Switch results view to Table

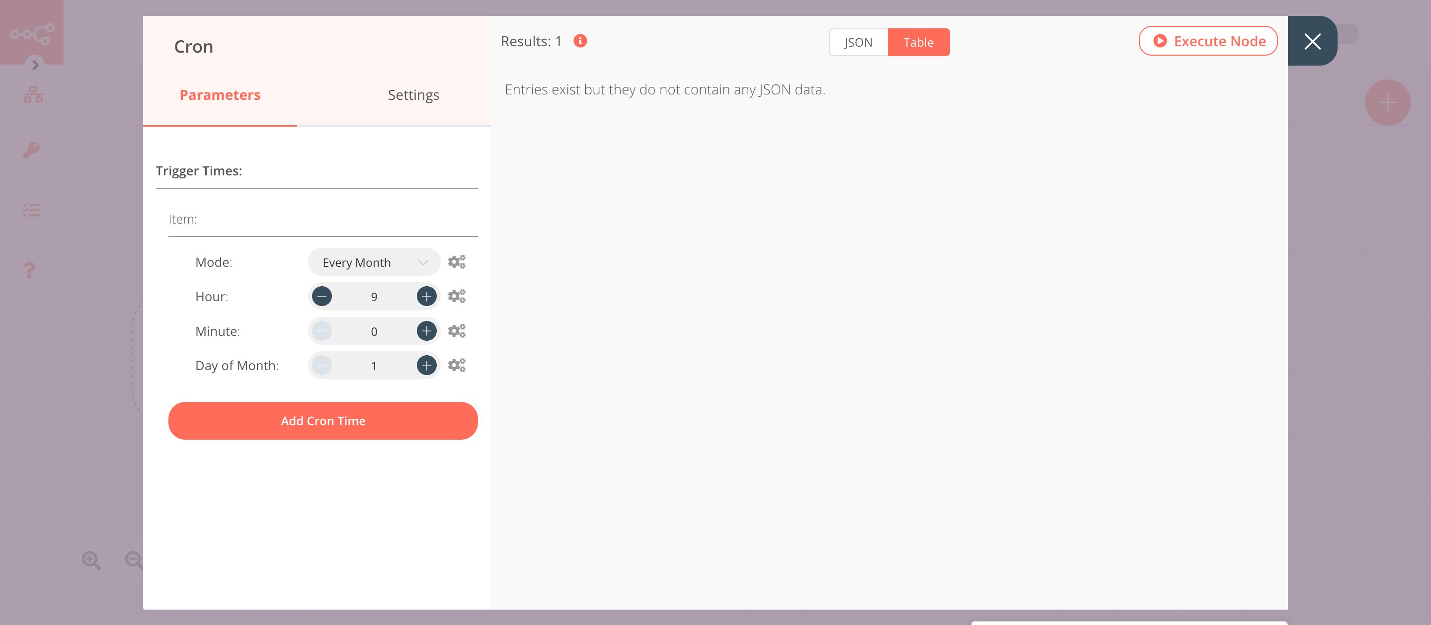click(x=918, y=42)
